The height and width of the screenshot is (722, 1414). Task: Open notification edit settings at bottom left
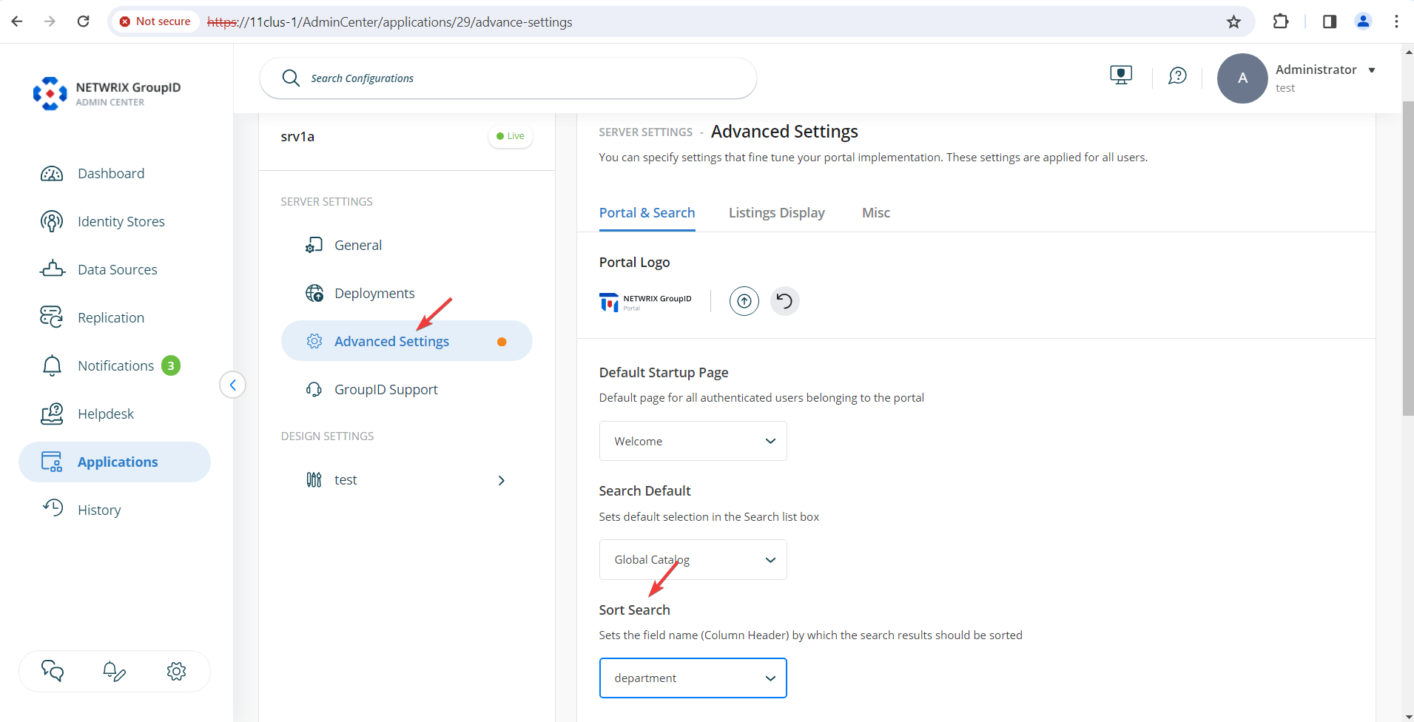click(x=113, y=671)
